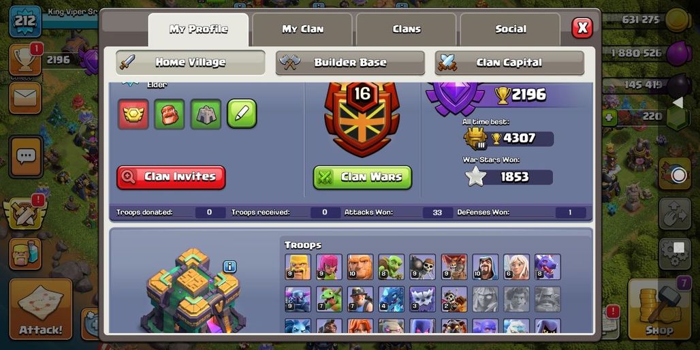Click the Barbarian troop icon
This screenshot has width=700, height=350.
[298, 267]
